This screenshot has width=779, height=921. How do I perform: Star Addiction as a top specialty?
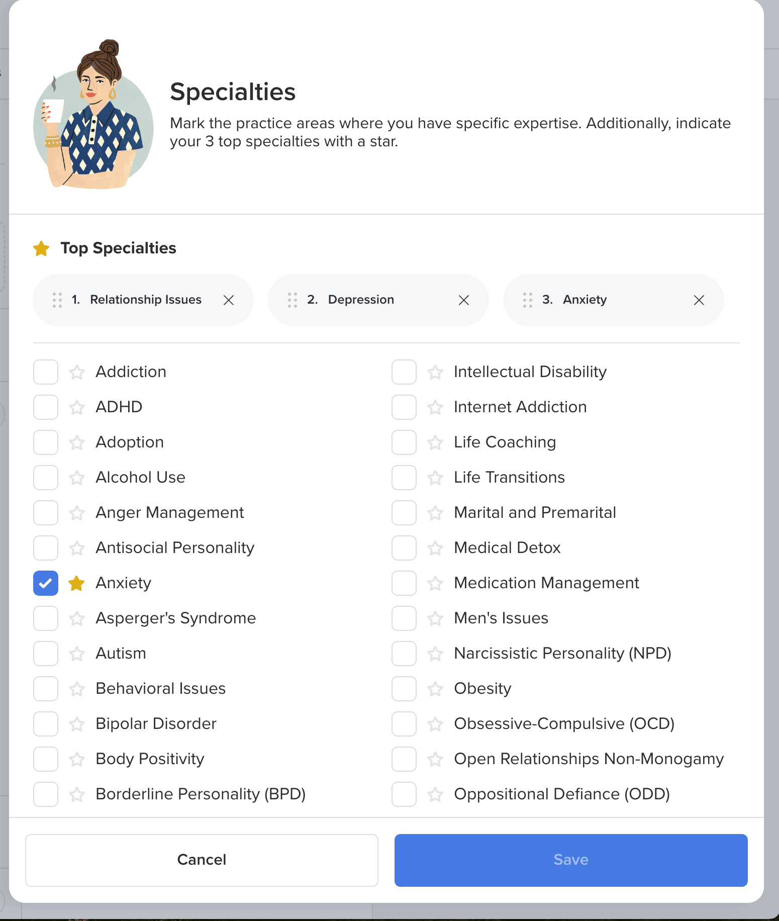pyautogui.click(x=77, y=372)
